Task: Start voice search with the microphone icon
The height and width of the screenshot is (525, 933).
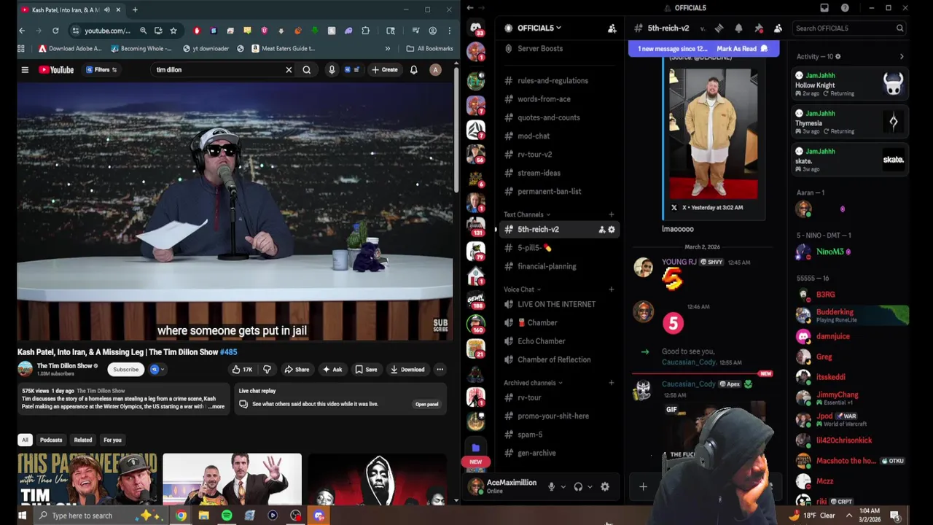Action: 332,70
